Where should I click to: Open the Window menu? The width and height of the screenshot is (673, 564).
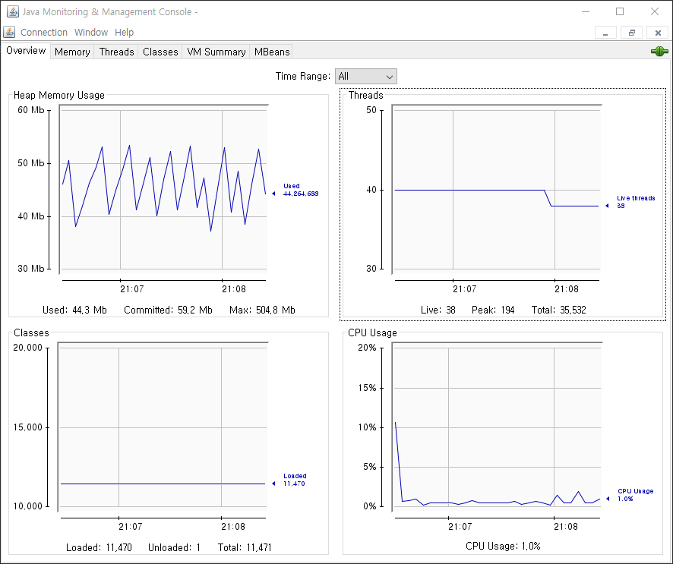click(91, 32)
